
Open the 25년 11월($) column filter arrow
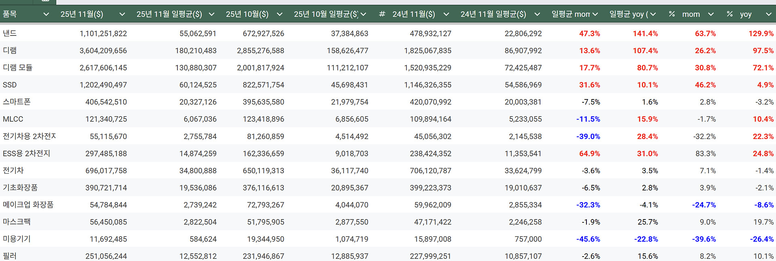pos(122,14)
